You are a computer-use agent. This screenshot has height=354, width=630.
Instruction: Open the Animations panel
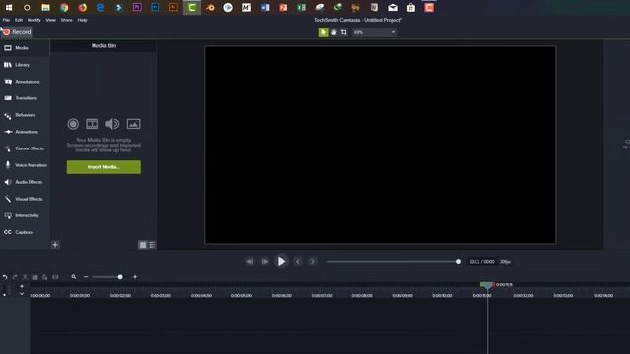click(x=25, y=132)
